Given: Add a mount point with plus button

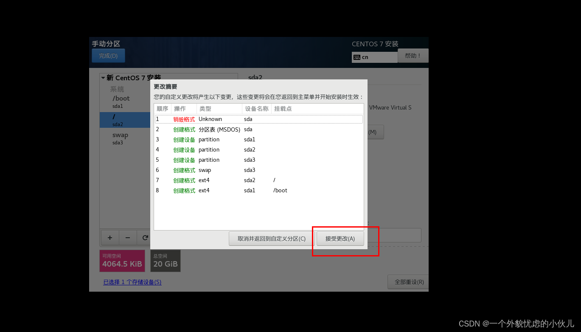Looking at the screenshot, I should tap(110, 238).
